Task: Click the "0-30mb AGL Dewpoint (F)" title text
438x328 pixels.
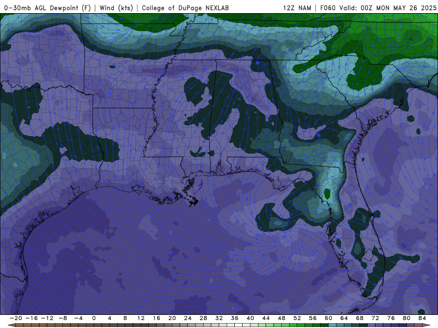Action: 48,8
